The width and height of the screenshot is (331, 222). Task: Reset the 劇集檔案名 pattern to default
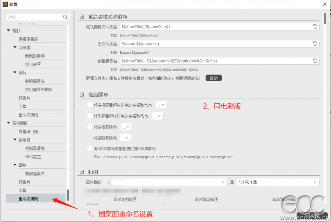point(315,61)
